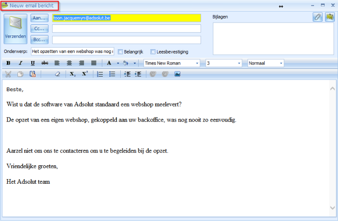This screenshot has width=338, height=221.
Task: Enable the Leesbevestiging checkbox
Action: (153, 52)
